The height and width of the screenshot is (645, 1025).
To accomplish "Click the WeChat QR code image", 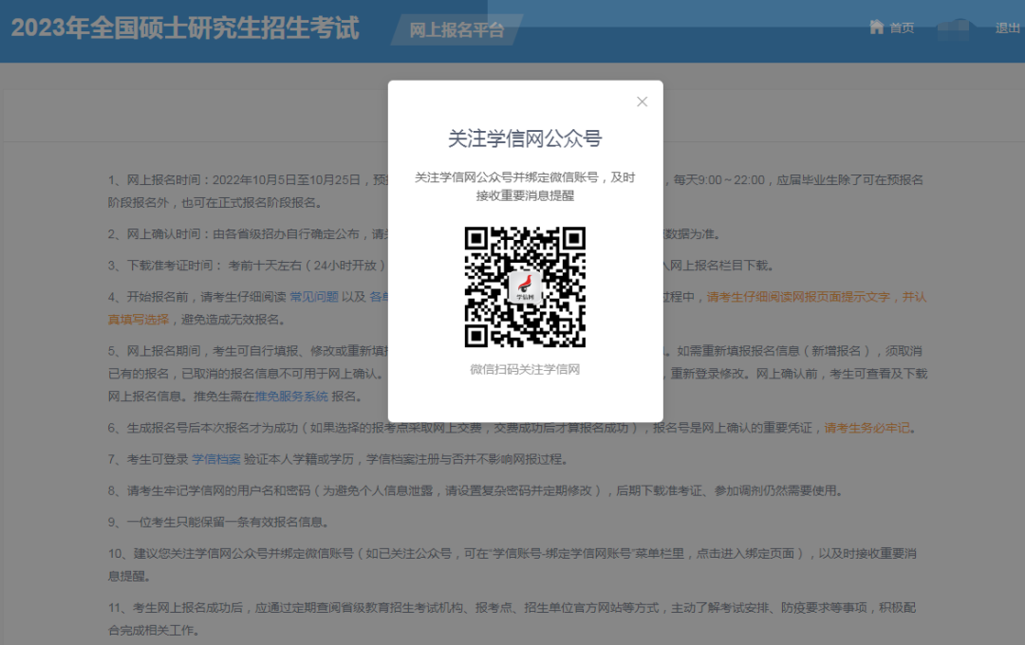I will point(525,286).
